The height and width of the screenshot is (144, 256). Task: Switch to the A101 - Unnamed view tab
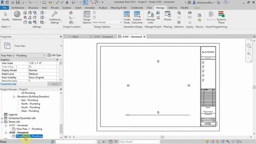click(x=103, y=37)
